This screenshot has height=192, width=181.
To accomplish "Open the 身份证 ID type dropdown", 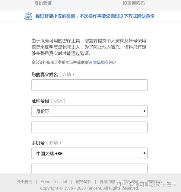I will [x=90, y=111].
